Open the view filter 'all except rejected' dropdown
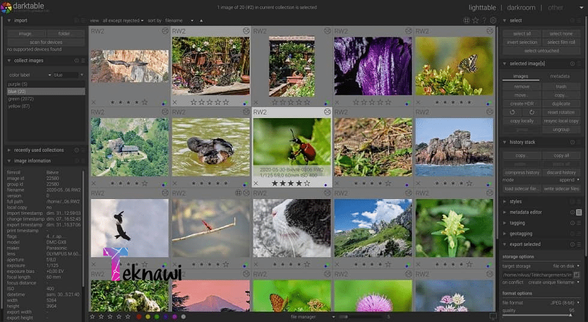Image resolution: width=588 pixels, height=322 pixels. tap(123, 20)
